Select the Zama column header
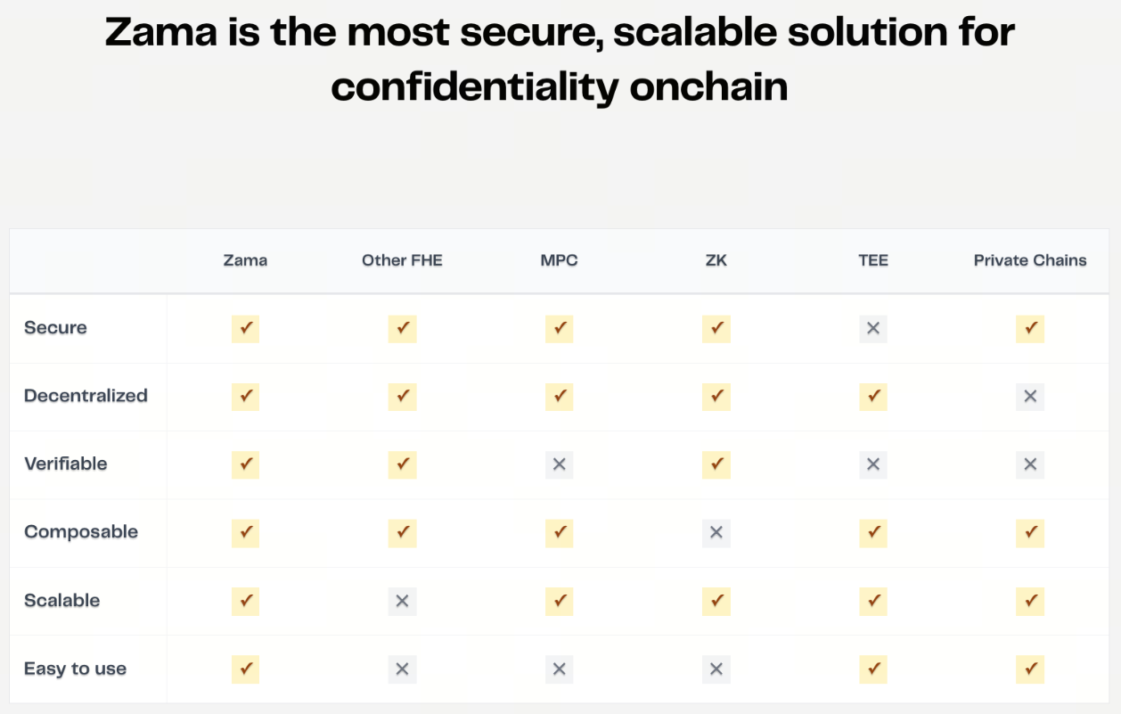This screenshot has height=714, width=1121. pos(245,260)
